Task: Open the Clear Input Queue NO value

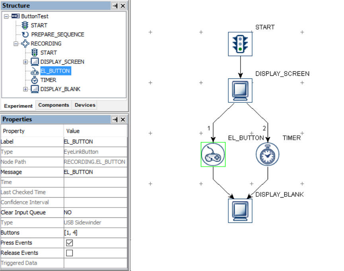Action: 95,212
